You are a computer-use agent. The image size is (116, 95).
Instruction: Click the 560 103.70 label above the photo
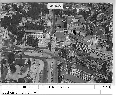tap(55, 6)
